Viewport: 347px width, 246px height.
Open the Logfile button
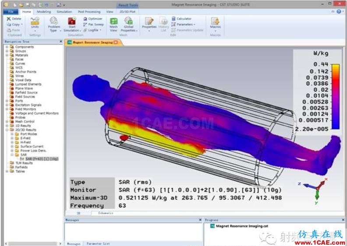92,30
